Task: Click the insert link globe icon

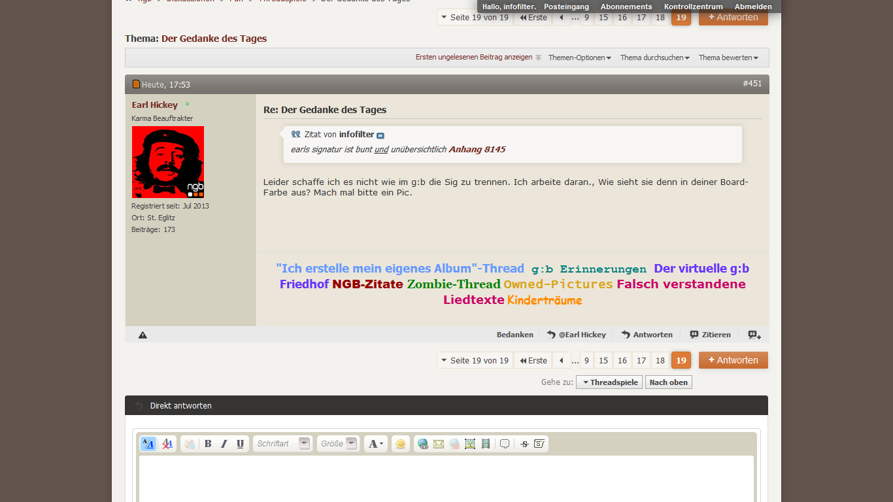Action: 423,444
